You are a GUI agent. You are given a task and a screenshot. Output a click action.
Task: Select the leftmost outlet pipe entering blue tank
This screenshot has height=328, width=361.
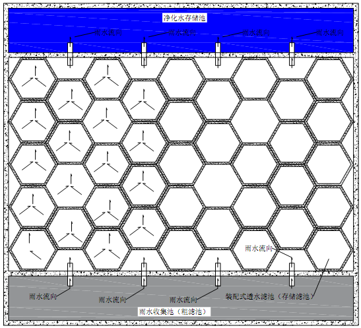(x=70, y=54)
